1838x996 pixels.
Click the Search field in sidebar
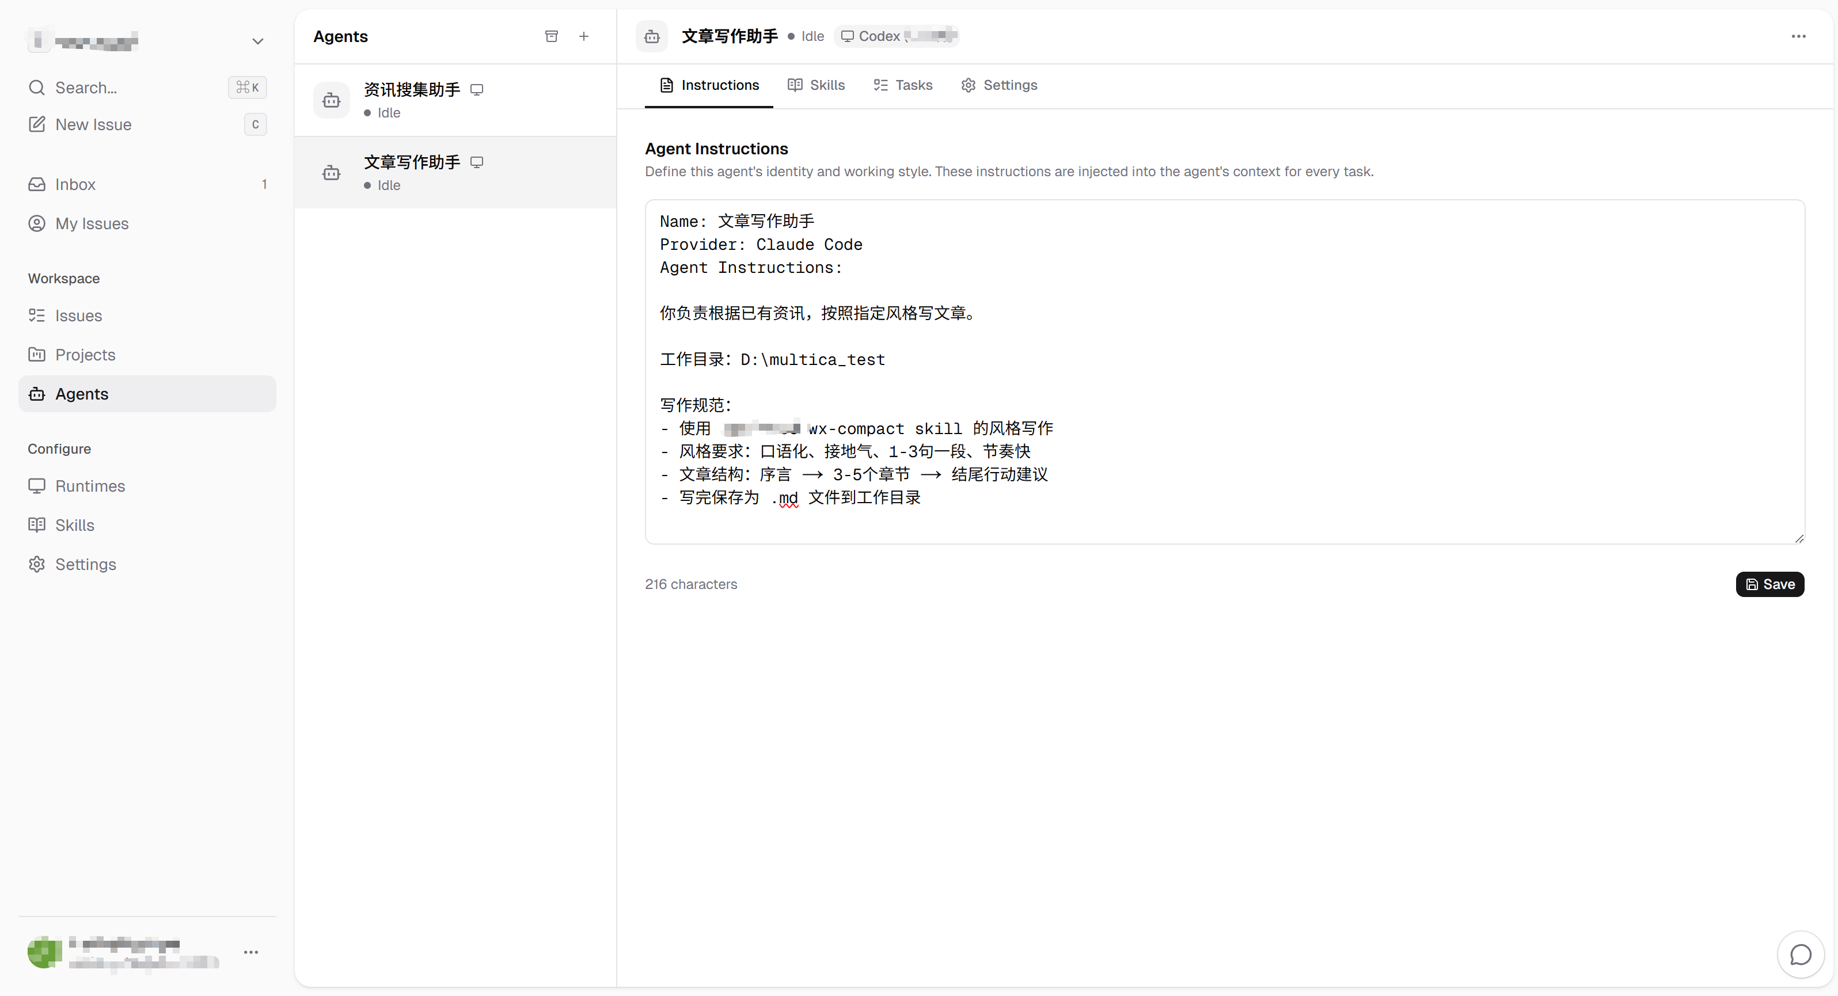pos(147,87)
